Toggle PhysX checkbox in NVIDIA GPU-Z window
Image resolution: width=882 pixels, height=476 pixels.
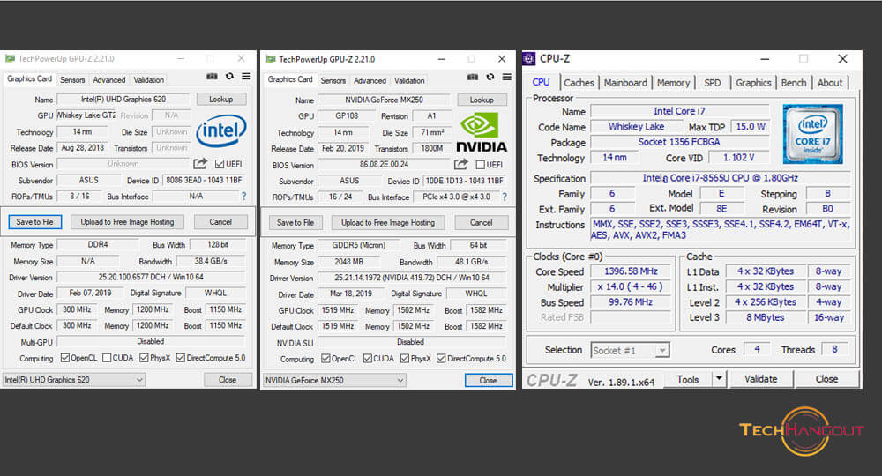point(405,358)
